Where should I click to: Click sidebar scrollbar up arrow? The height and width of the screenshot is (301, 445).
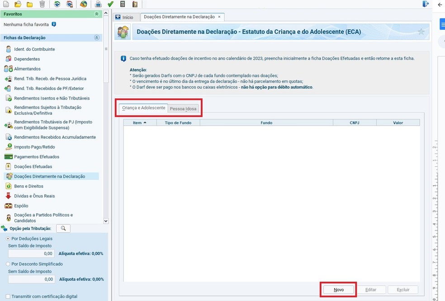pyautogui.click(x=106, y=13)
